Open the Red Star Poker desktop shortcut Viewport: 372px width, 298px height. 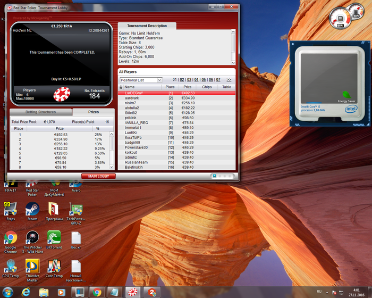[32, 189]
